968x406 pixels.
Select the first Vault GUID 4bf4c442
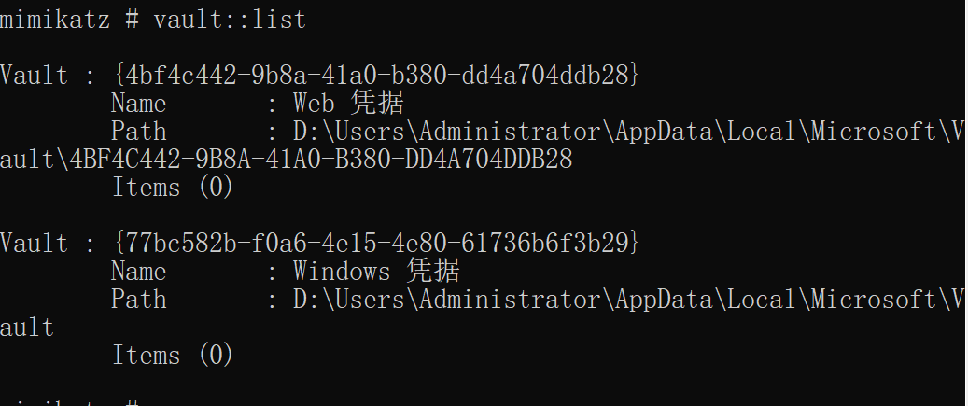pyautogui.click(x=377, y=76)
